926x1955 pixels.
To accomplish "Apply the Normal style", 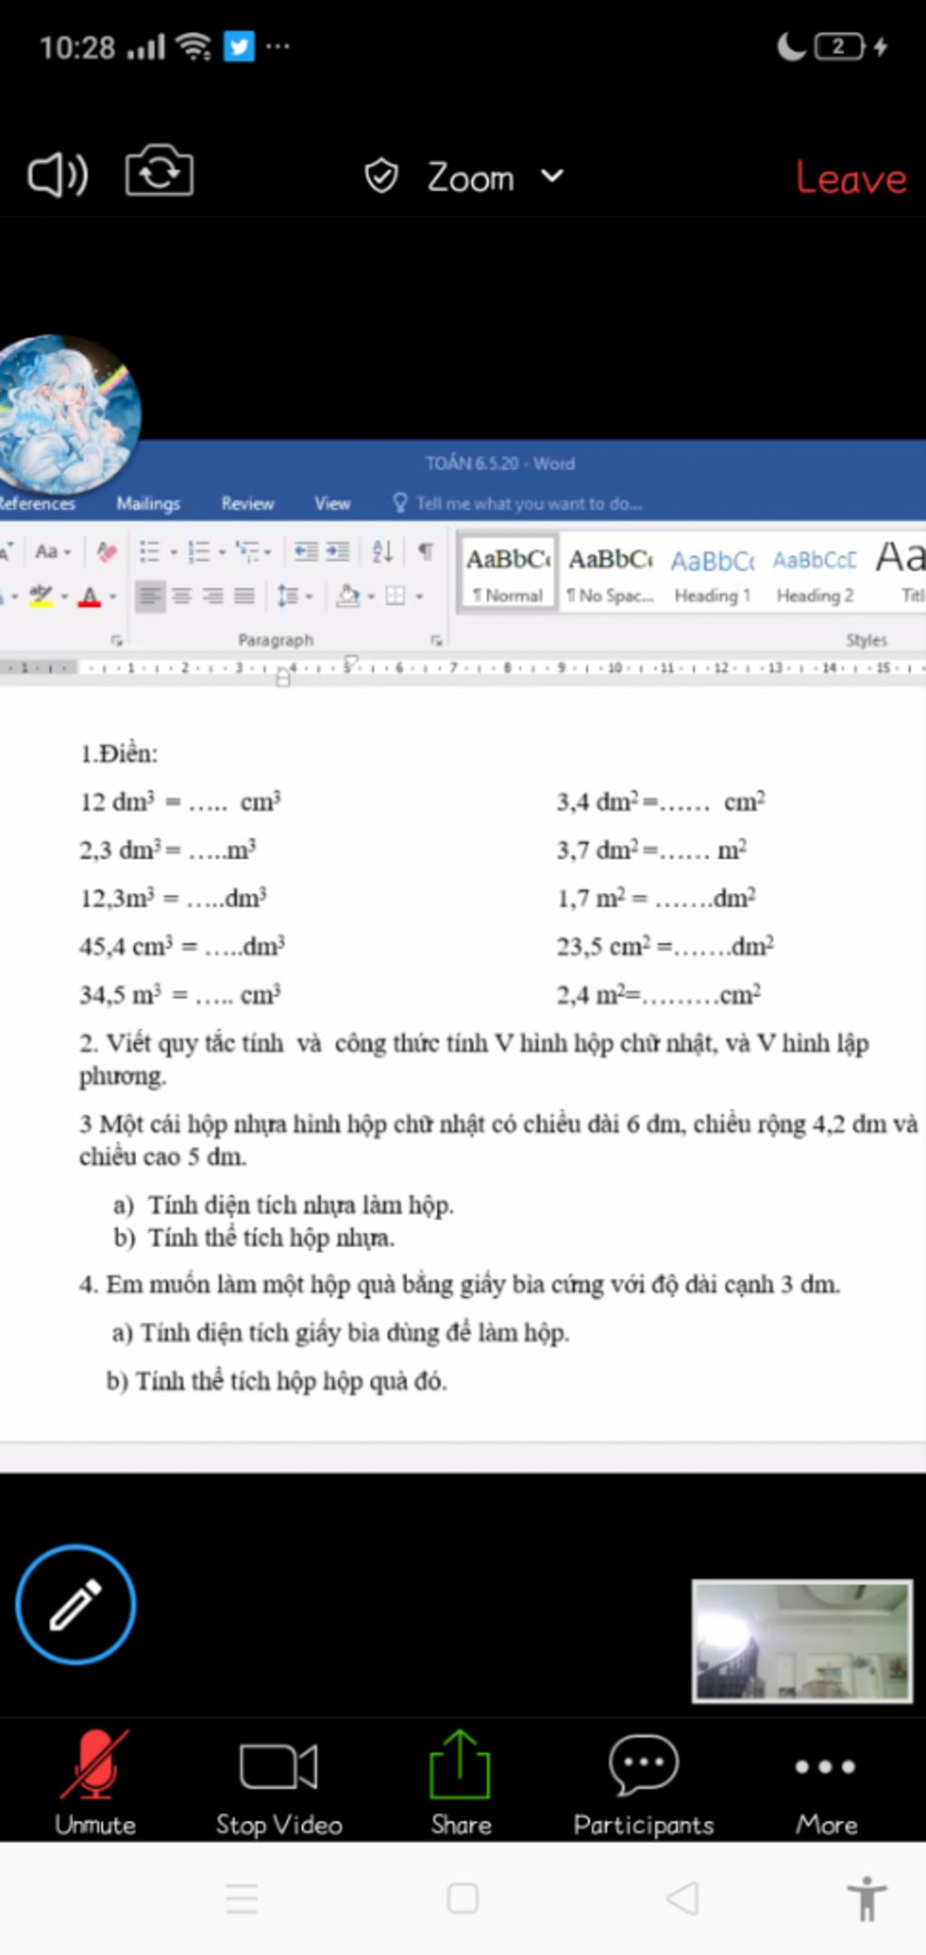I will (508, 573).
